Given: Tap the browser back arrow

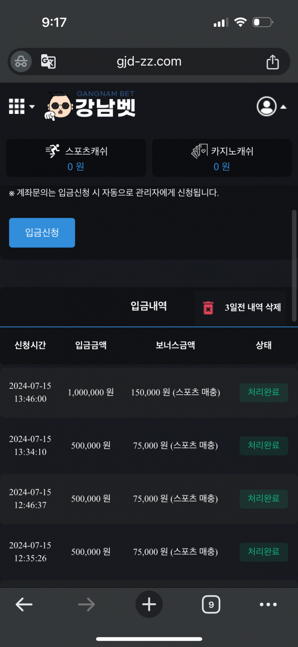Looking at the screenshot, I should (x=24, y=604).
